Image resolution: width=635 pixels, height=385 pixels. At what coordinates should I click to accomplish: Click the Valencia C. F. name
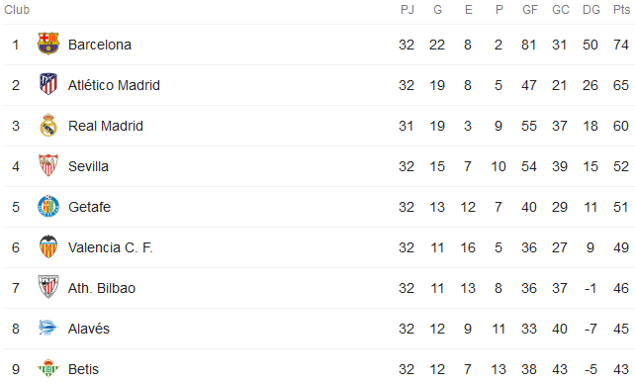coord(110,247)
